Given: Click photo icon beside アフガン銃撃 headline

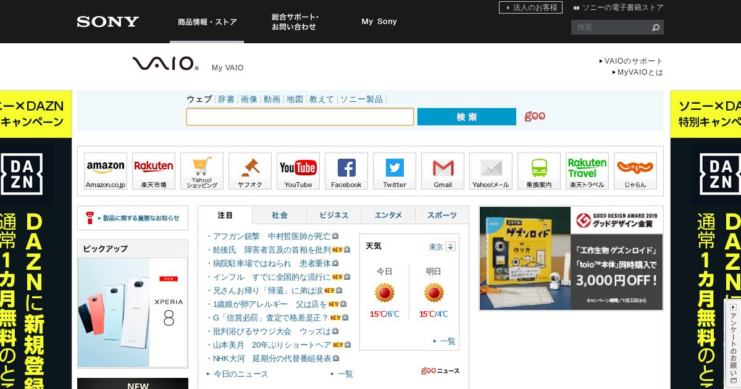Looking at the screenshot, I should [335, 236].
